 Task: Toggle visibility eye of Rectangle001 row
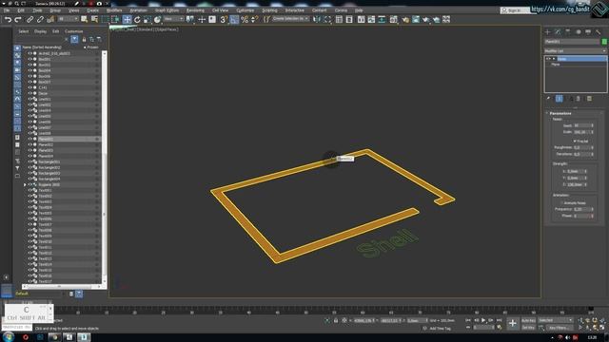(29, 161)
